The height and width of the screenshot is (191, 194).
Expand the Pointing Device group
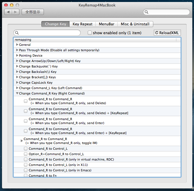17,56
